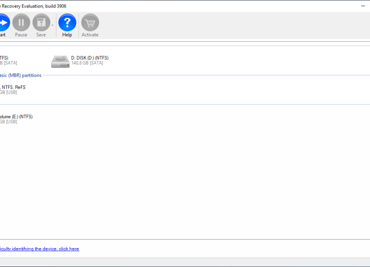Expand the Save button dropdown arrow
Viewport: 370px width, 267px height.
click(x=52, y=26)
